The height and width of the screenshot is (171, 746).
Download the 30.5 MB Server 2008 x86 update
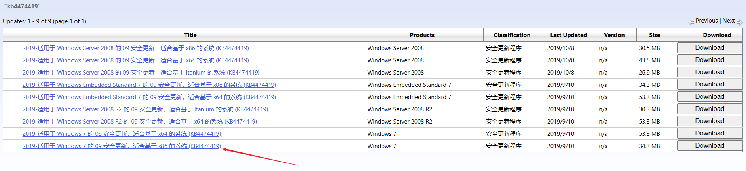tap(710, 48)
